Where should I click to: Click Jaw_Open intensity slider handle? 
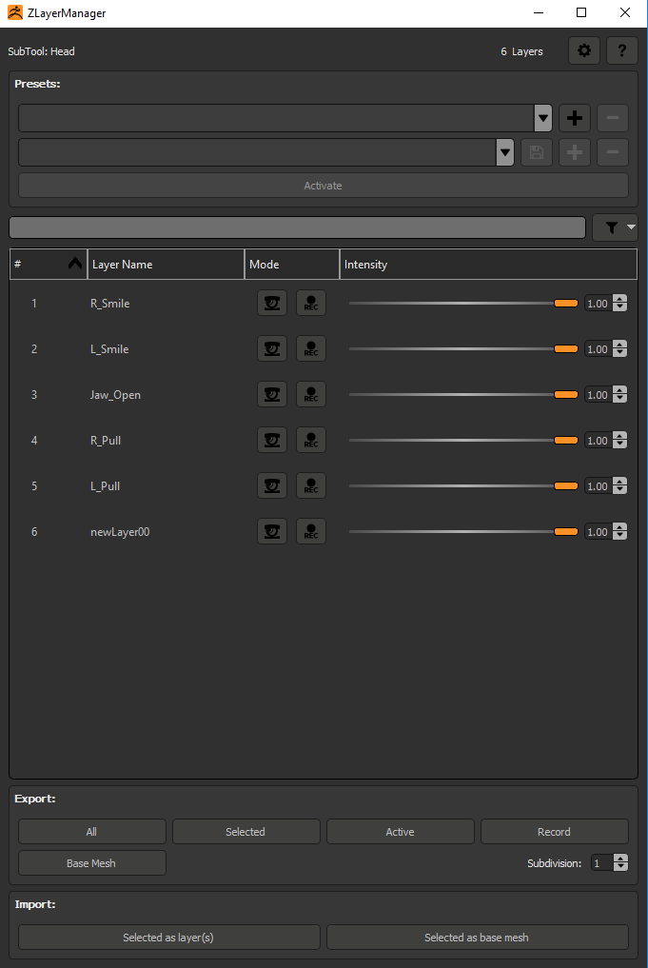[x=566, y=394]
